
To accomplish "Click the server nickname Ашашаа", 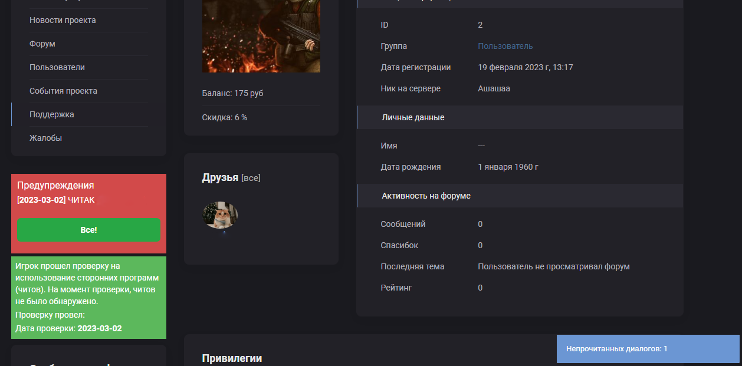I will click(x=494, y=88).
